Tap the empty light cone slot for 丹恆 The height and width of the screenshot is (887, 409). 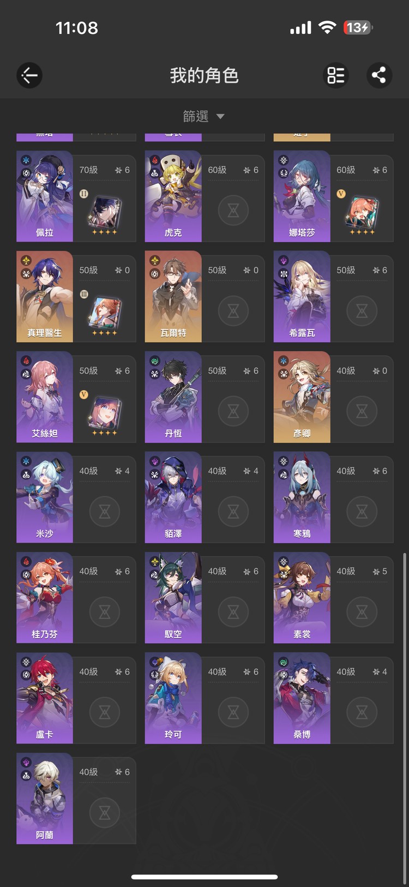[x=233, y=411]
